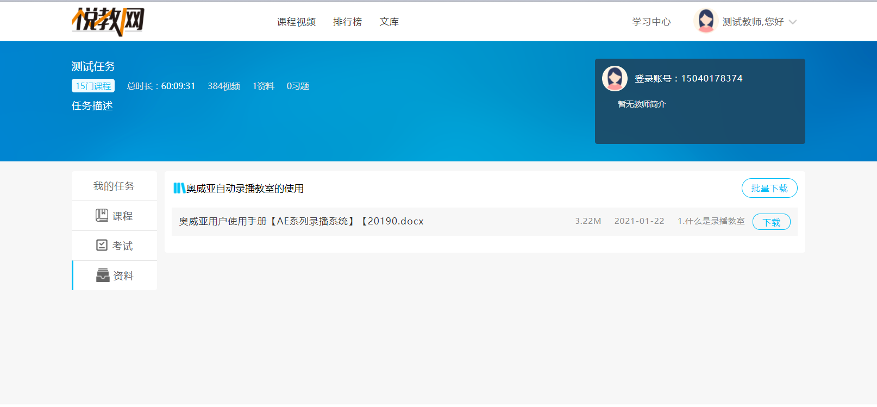Click the 3.22M file size
877x407 pixels.
click(x=588, y=221)
